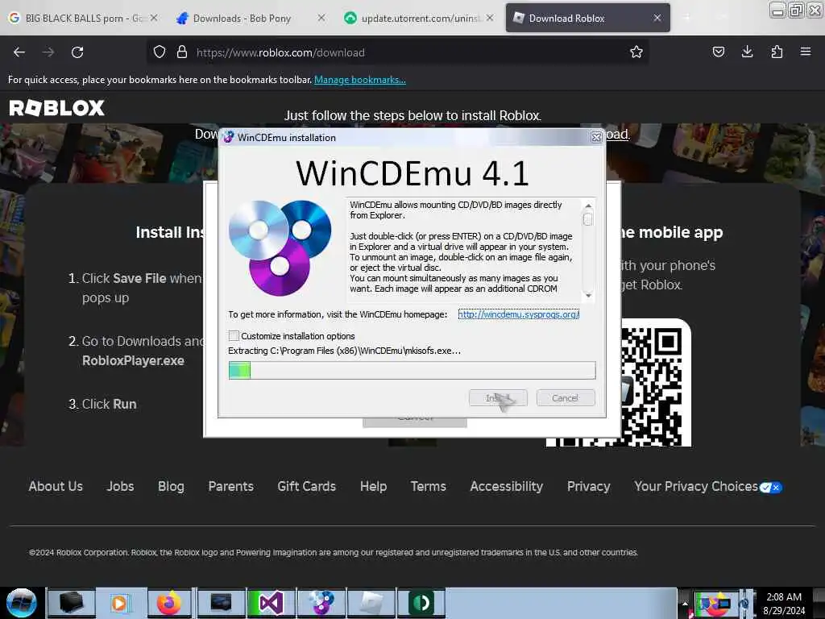Click the "Extracting C:\Program Files" status text

(344, 351)
